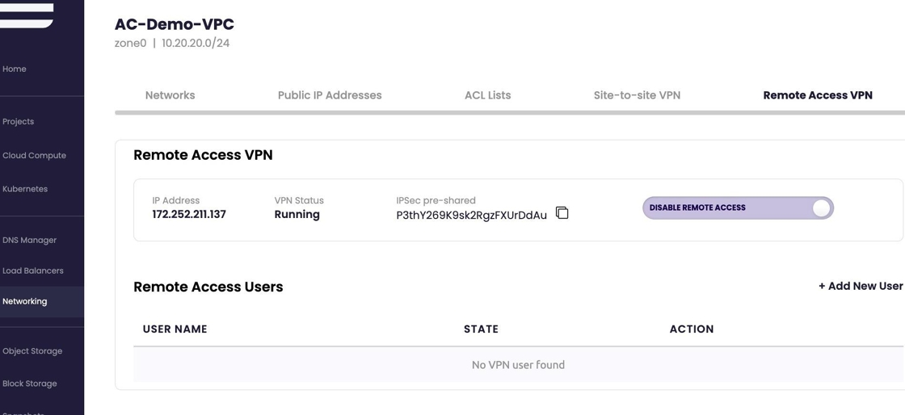Click the logo in the sidebar

coord(27,14)
